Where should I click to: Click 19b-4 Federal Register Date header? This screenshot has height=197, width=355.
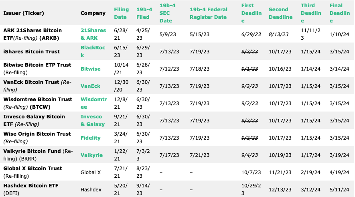click(209, 13)
